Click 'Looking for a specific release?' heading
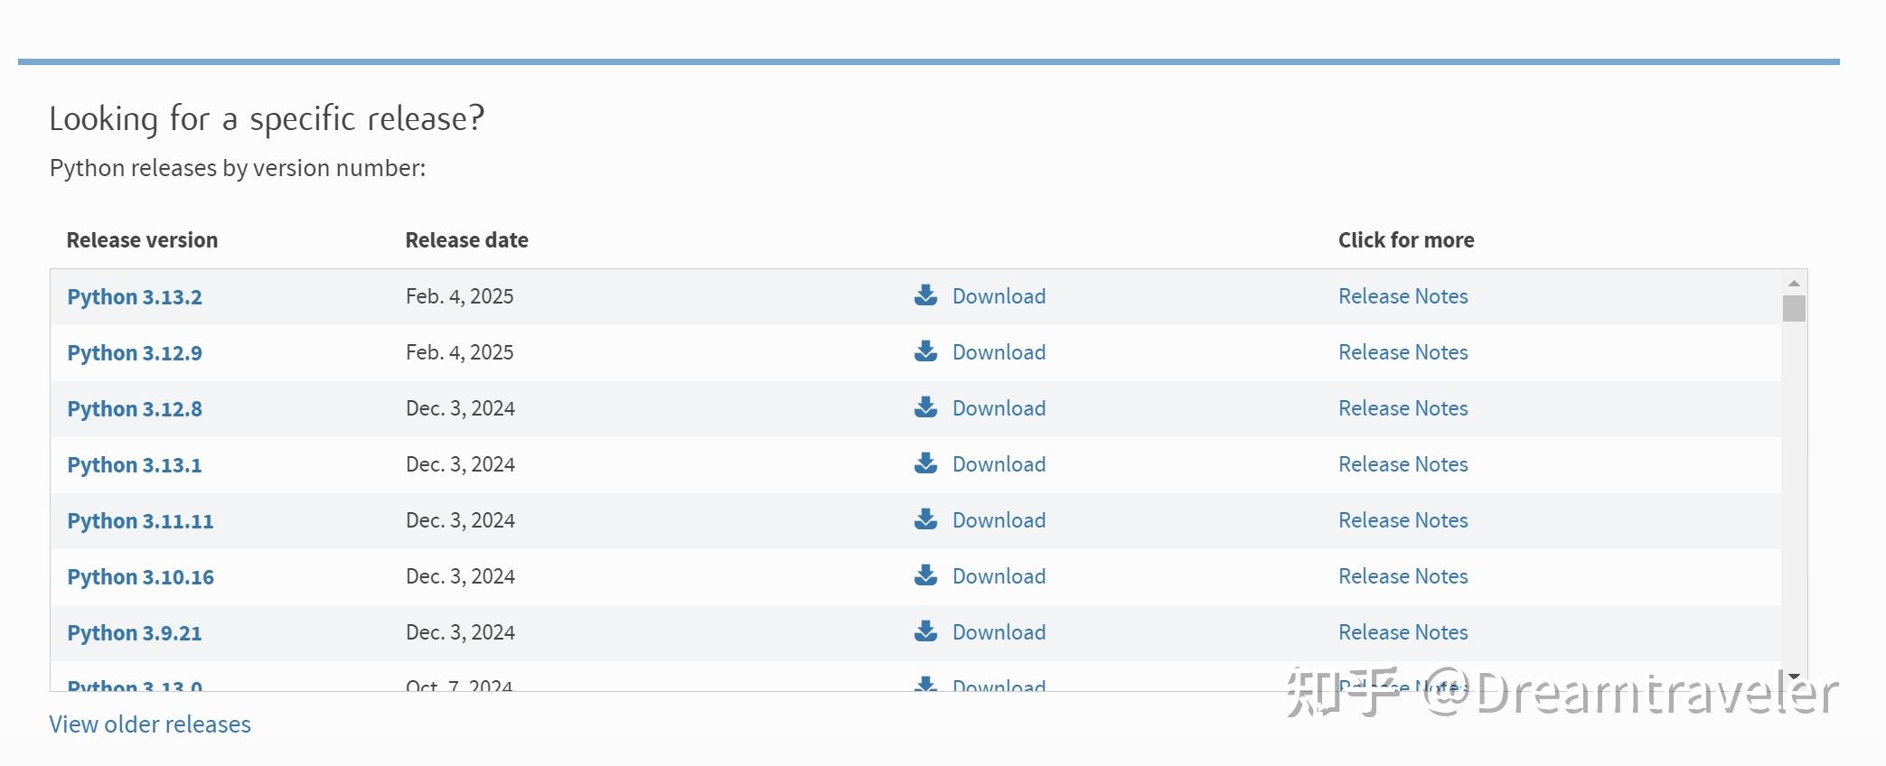The width and height of the screenshot is (1886, 766). click(267, 119)
